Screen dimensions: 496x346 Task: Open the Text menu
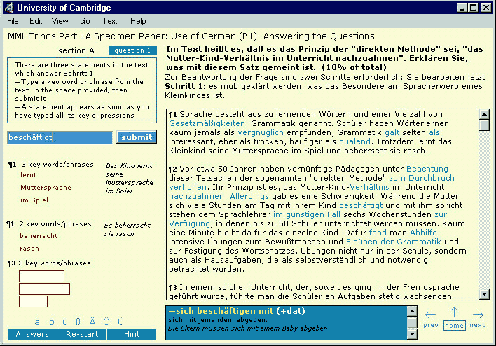[109, 21]
